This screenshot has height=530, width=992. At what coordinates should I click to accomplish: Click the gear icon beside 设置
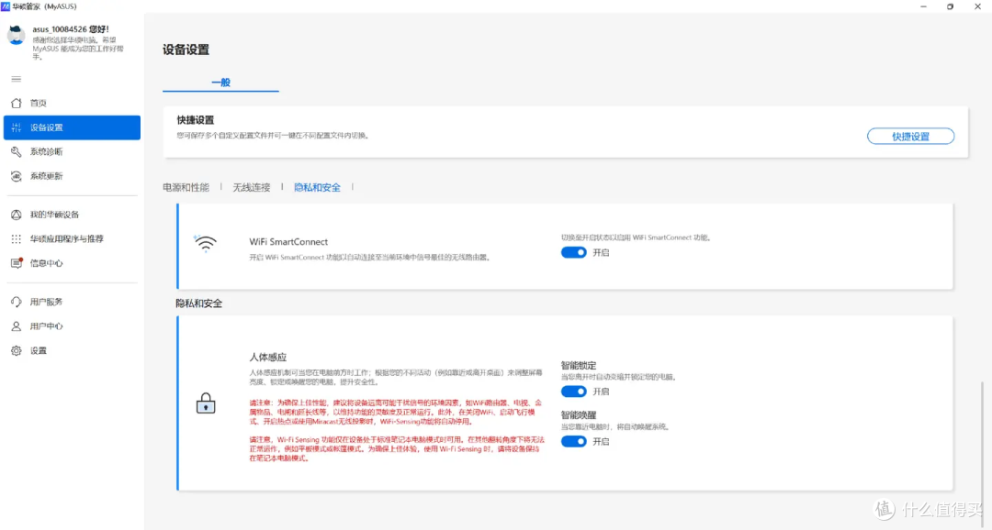click(17, 350)
